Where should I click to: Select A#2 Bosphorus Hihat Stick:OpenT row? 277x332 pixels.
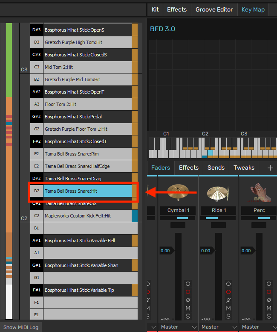point(84,92)
